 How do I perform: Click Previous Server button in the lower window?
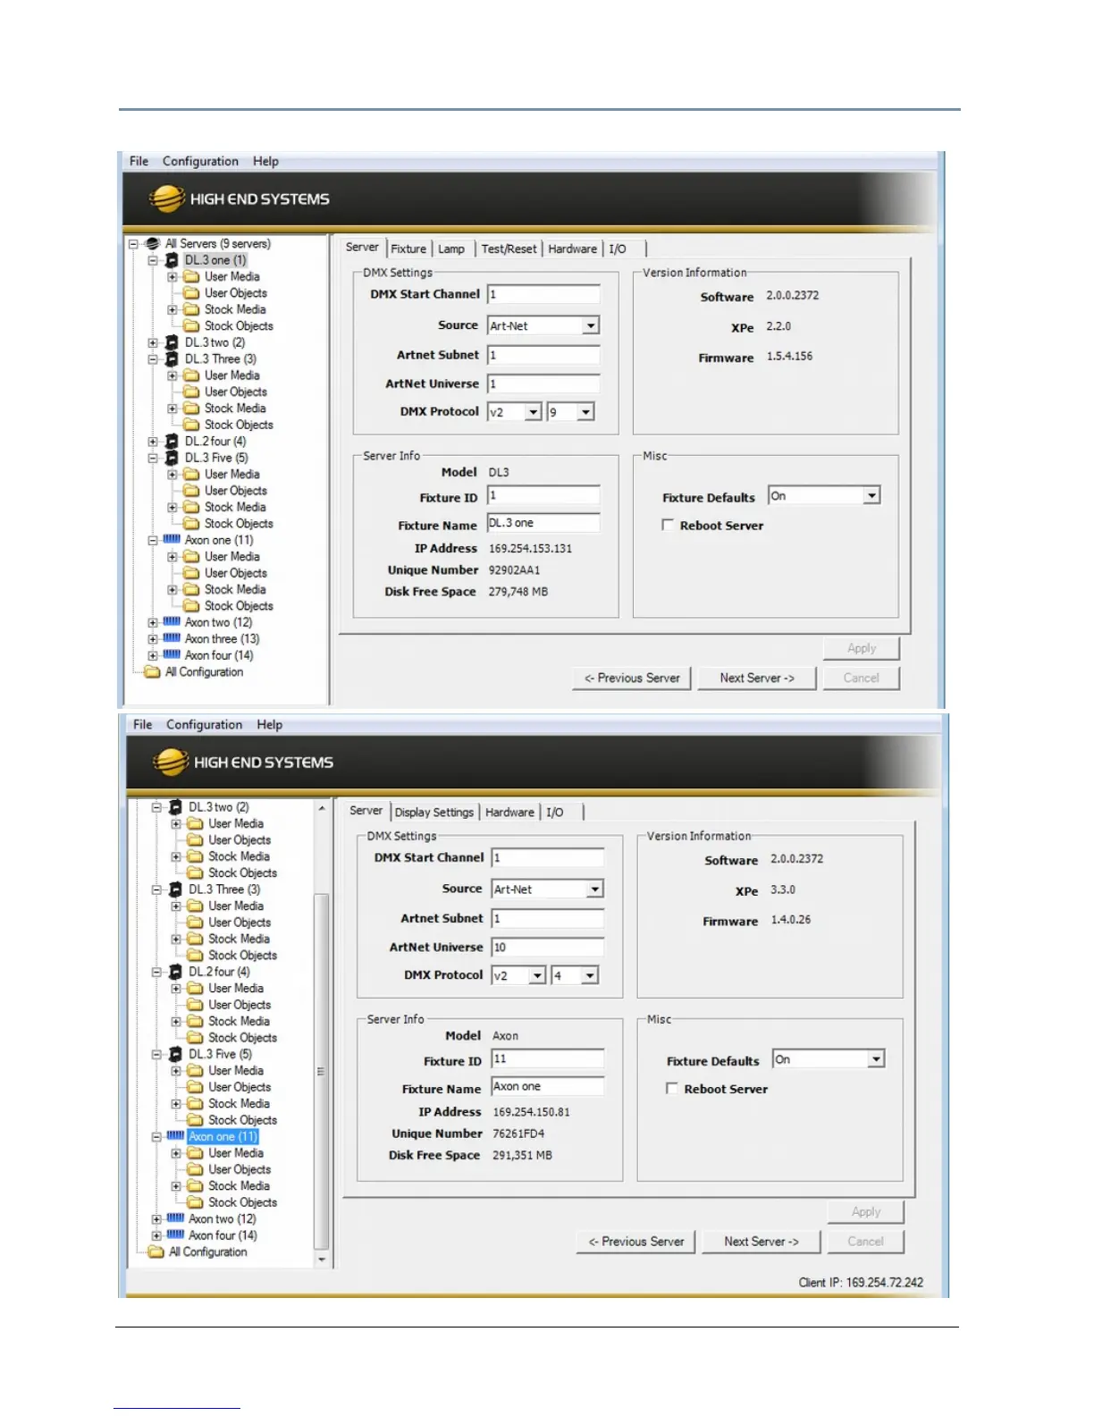pyautogui.click(x=635, y=1241)
